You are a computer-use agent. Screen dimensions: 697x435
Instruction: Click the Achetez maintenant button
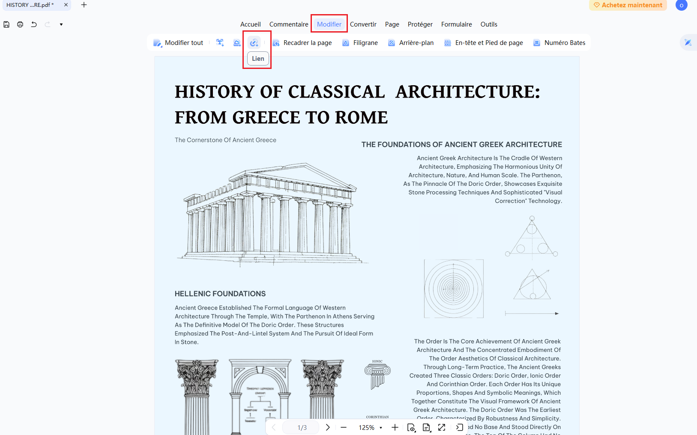(x=628, y=5)
